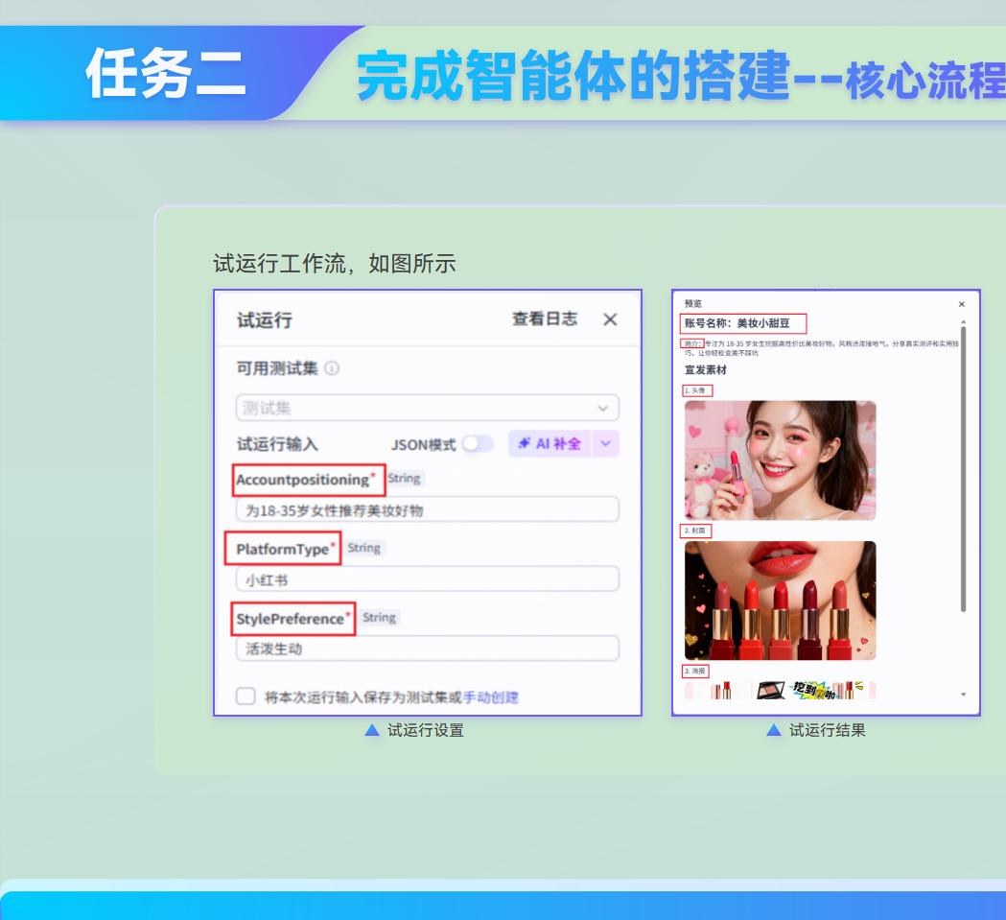
Task: Open the arrow menu next to AI 补全
Action: coord(606,443)
